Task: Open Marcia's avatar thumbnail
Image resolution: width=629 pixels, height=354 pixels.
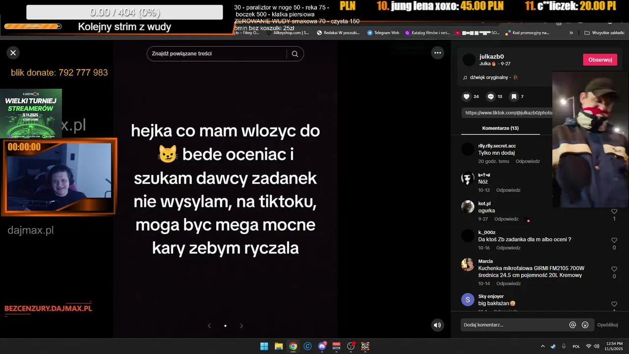Action: [x=467, y=265]
